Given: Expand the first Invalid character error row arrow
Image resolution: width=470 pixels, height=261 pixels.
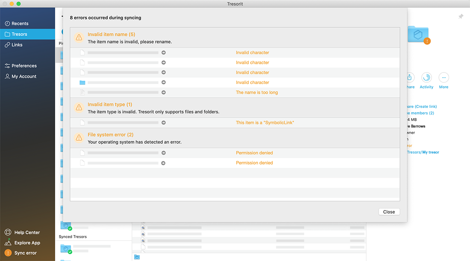Looking at the screenshot, I should pos(164,52).
